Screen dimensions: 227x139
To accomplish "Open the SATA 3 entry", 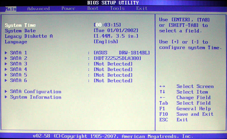I will 18,64.
